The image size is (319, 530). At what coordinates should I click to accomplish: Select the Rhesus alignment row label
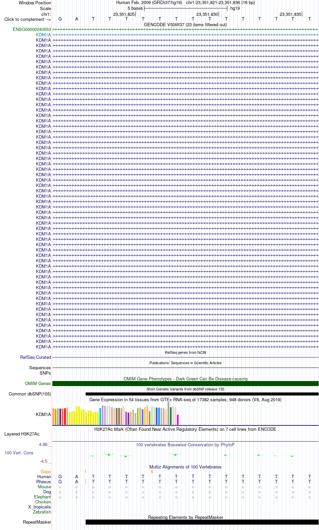pyautogui.click(x=44, y=482)
